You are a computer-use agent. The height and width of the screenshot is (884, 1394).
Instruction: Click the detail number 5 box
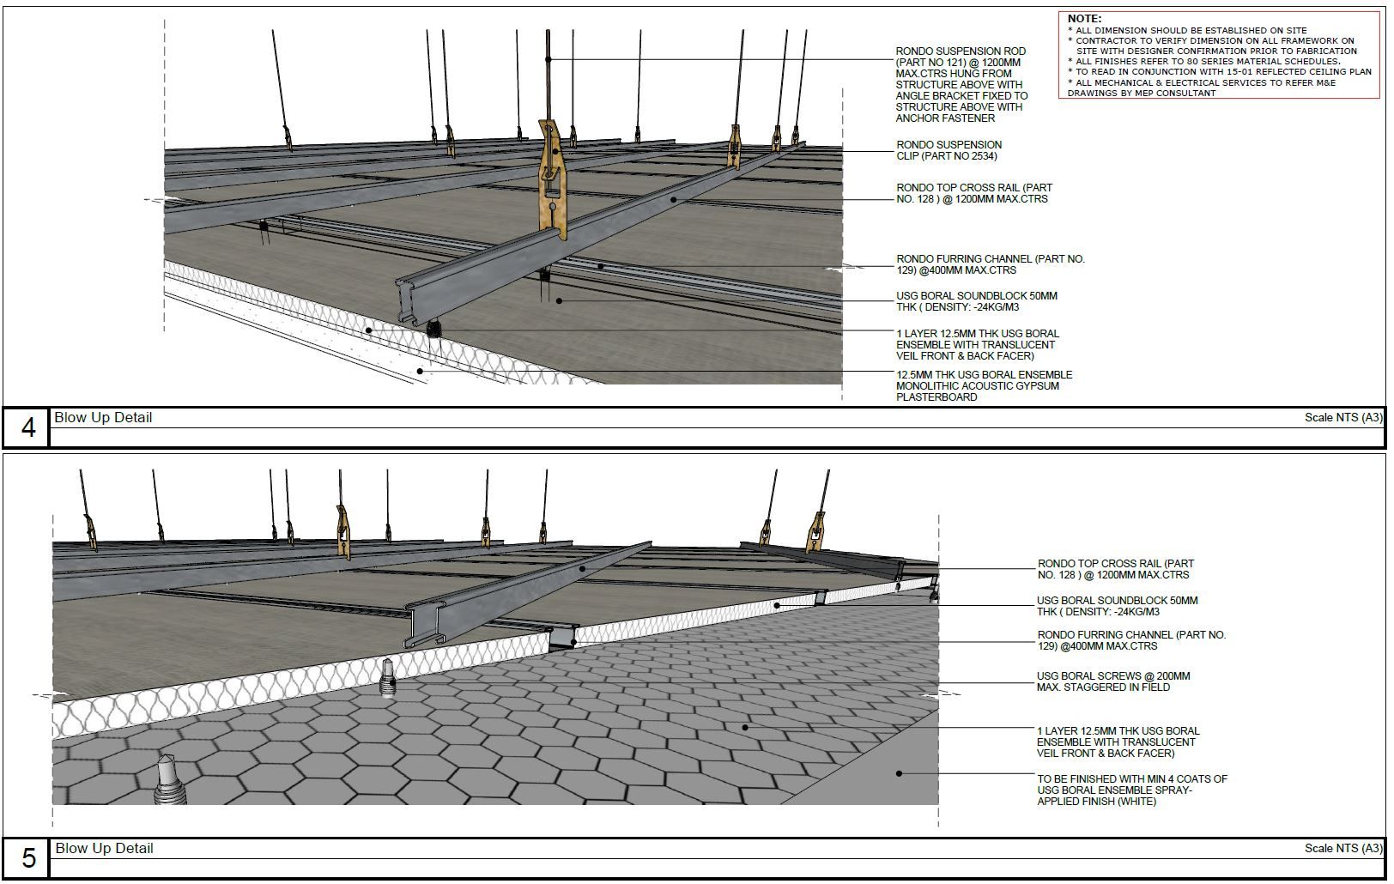click(x=27, y=858)
